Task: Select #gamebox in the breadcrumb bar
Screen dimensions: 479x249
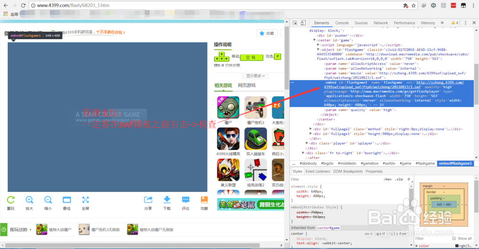Action: 369,163
